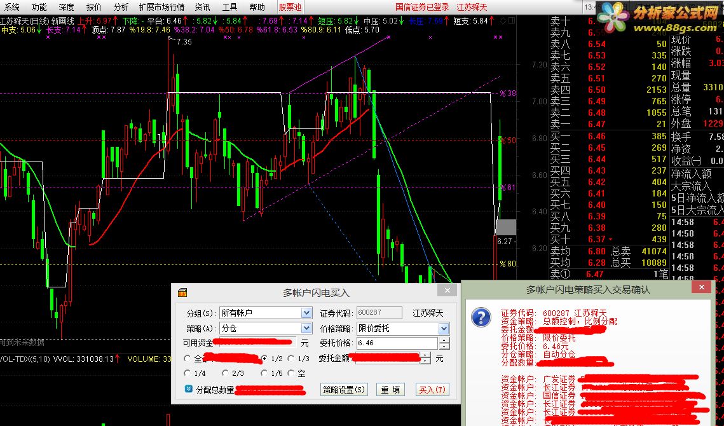Click the 卖① 6.47 tick row
This screenshot has width=724, height=426.
tap(609, 274)
